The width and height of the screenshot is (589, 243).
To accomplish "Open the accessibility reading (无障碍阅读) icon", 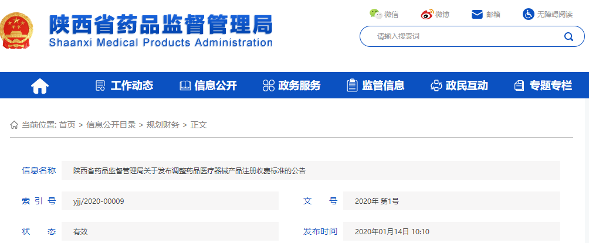I will tap(528, 14).
